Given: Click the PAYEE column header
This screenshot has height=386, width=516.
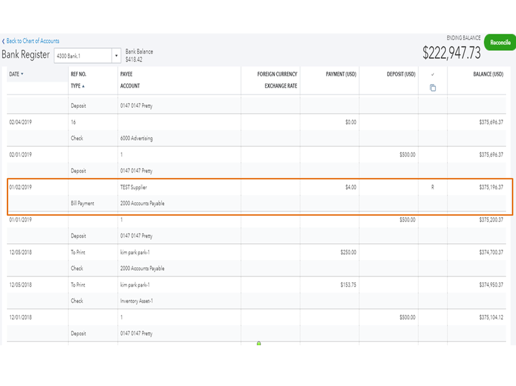Looking at the screenshot, I should (127, 74).
